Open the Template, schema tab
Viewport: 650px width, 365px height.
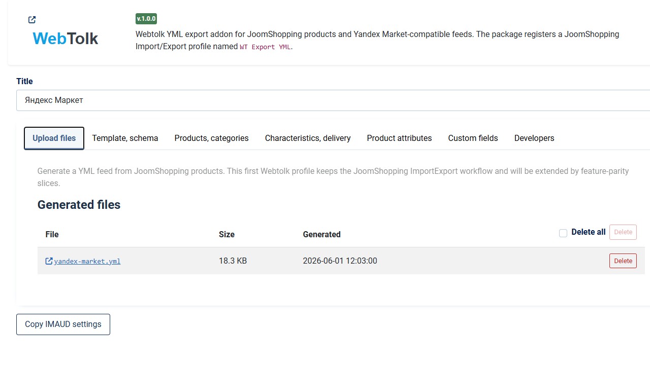[125, 138]
